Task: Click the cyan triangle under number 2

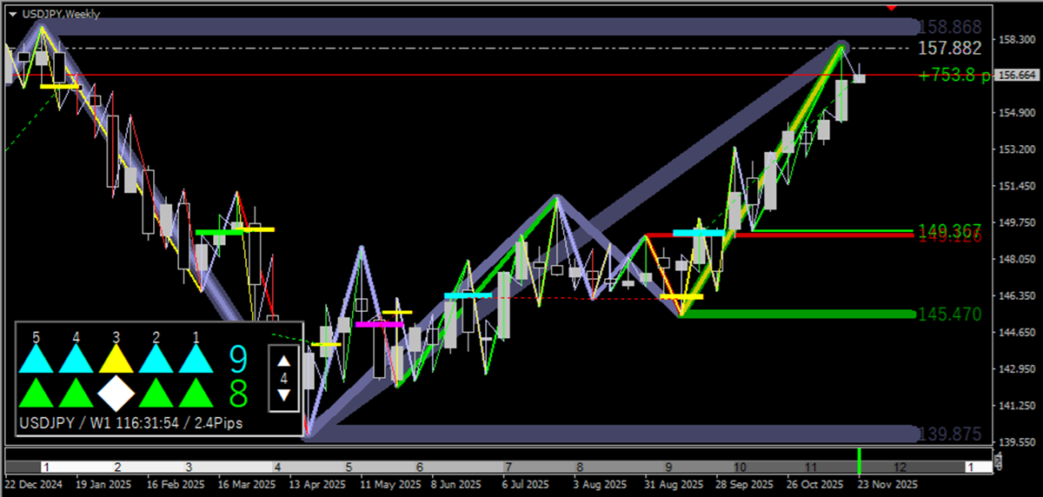Action: pos(156,360)
